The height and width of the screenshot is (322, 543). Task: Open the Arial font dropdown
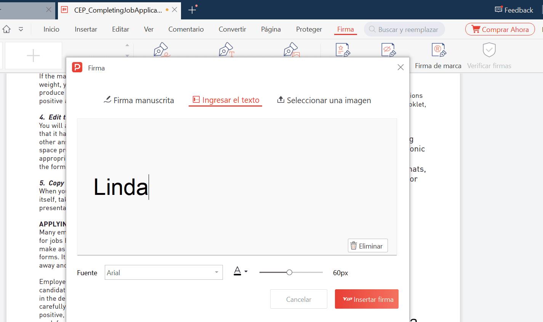click(163, 272)
